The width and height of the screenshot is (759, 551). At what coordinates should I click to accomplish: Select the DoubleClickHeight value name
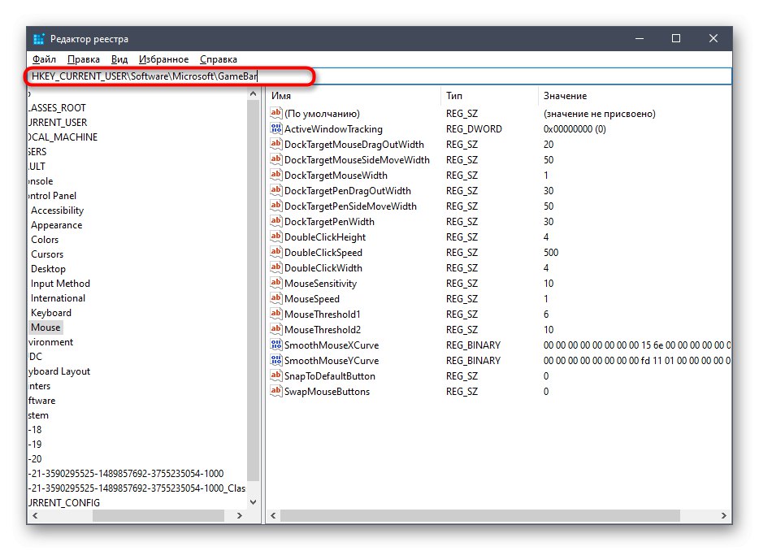(325, 237)
